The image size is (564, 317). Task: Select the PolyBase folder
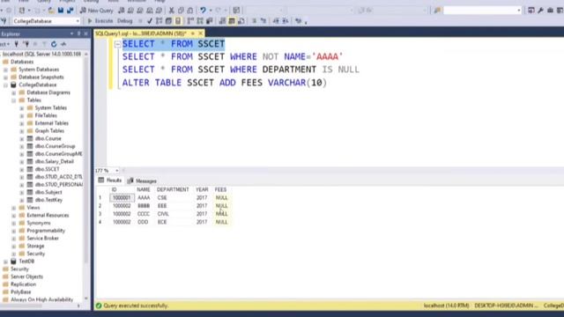(x=20, y=291)
